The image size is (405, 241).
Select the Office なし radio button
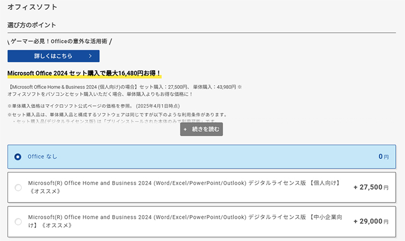coord(18,157)
